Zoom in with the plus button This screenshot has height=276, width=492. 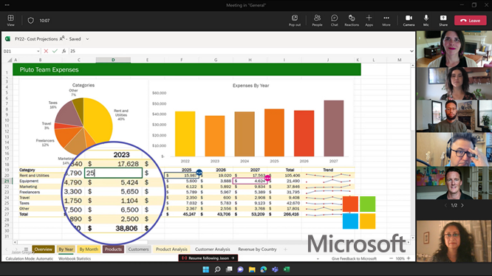(x=409, y=258)
